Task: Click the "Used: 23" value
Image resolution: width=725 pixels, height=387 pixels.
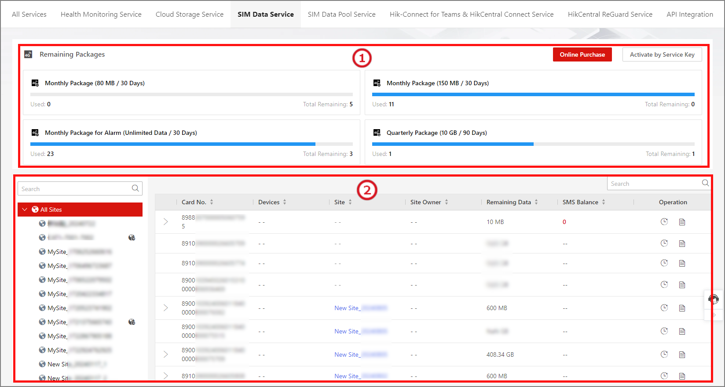Action: 42,154
